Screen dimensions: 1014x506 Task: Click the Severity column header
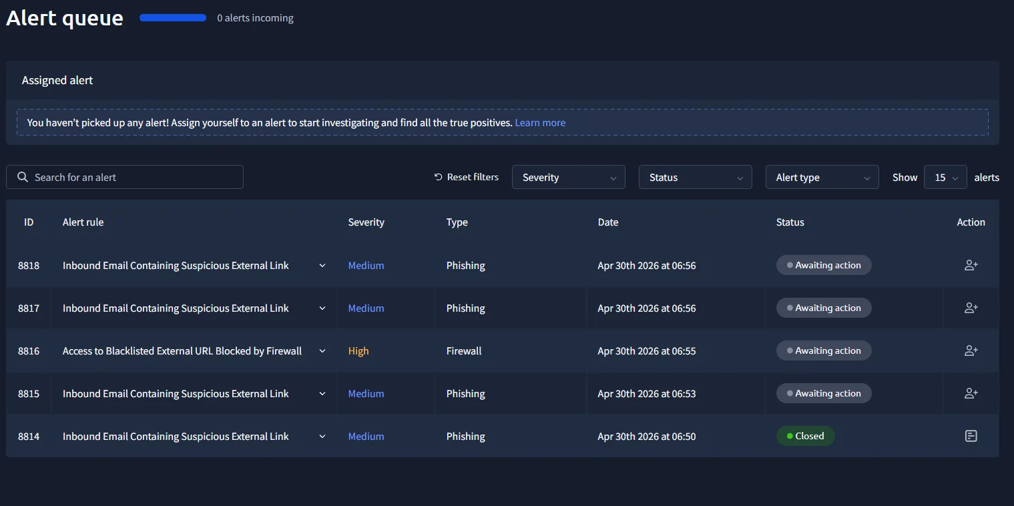[x=366, y=222]
